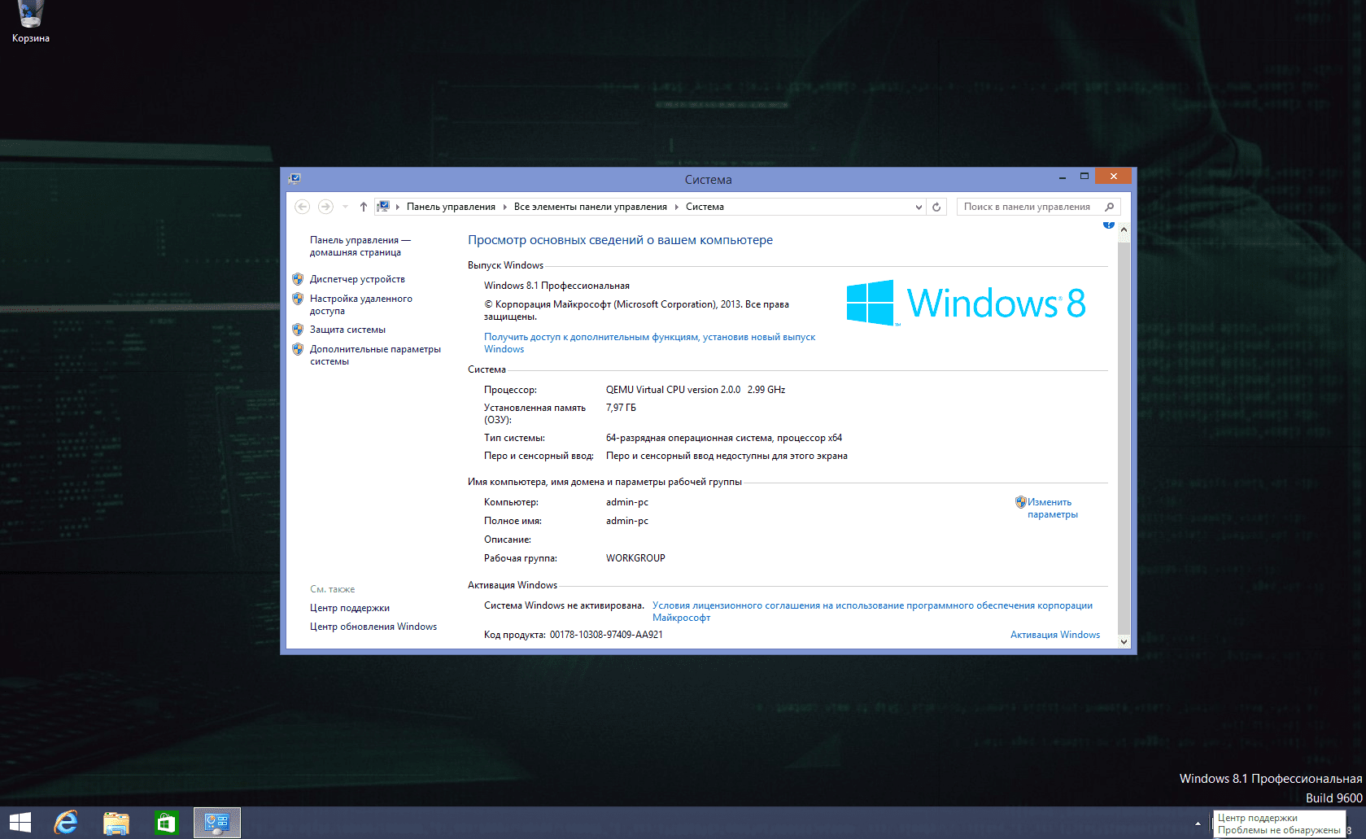Expand the address bar history dropdown
This screenshot has height=839, width=1366.
919,207
